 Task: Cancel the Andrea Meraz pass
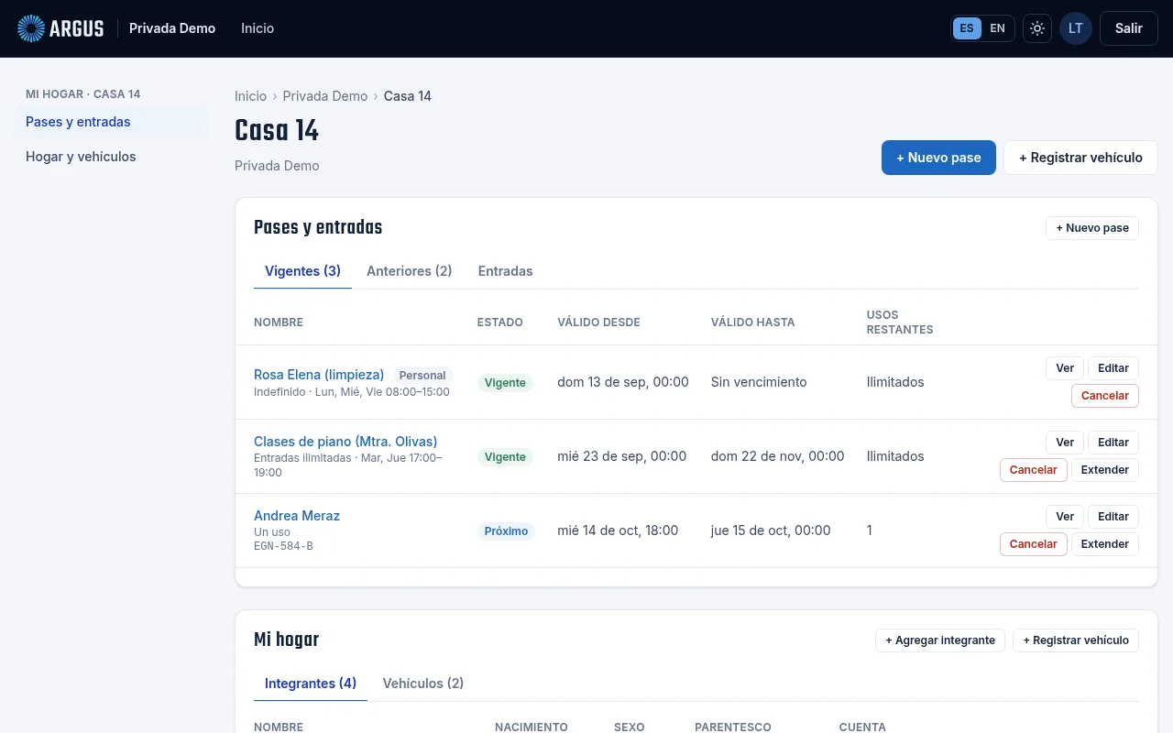(x=1034, y=544)
